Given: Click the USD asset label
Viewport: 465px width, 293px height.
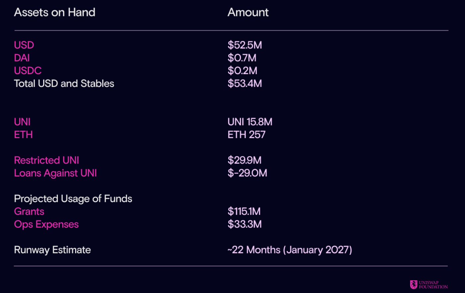Looking at the screenshot, I should [x=24, y=45].
